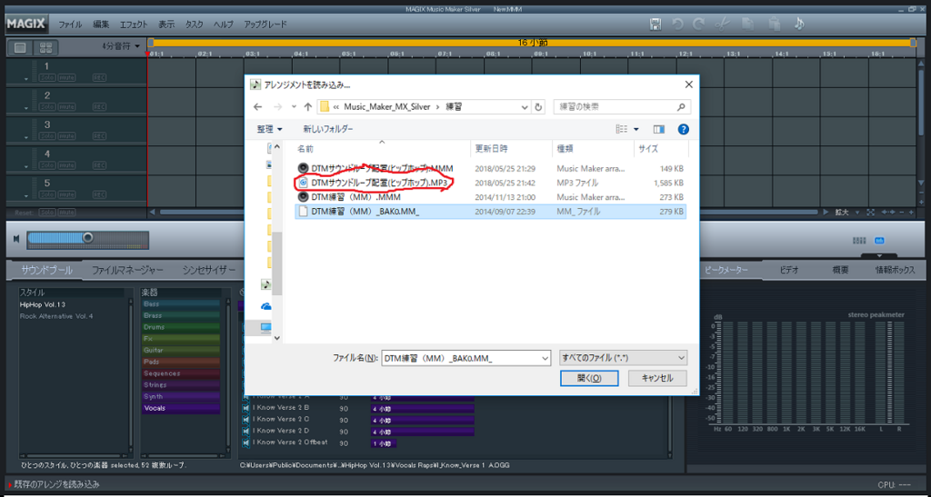
Task: Open the file name combo box arrow
Action: tap(546, 358)
